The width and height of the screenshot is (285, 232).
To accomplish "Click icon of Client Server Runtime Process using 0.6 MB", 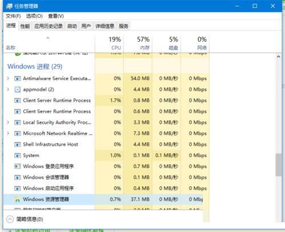I will click(18, 111).
